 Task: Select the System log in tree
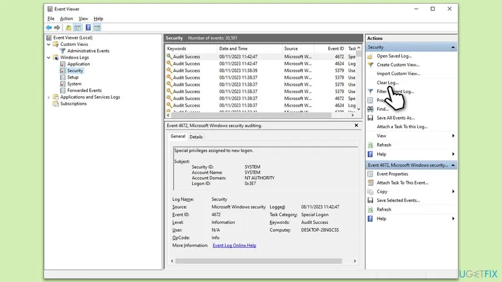pos(75,84)
